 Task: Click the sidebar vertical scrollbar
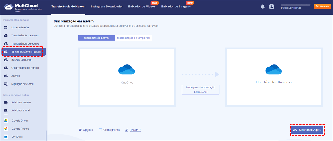46,135
